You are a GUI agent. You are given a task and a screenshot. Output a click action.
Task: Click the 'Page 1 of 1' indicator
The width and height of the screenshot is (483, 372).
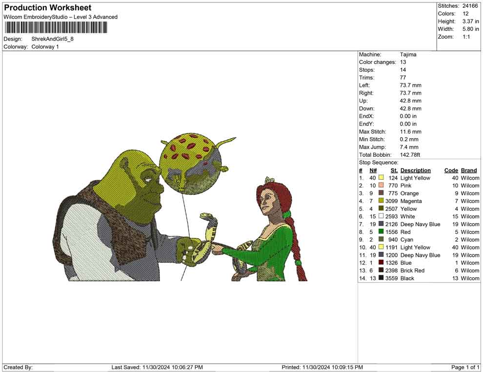(465, 367)
